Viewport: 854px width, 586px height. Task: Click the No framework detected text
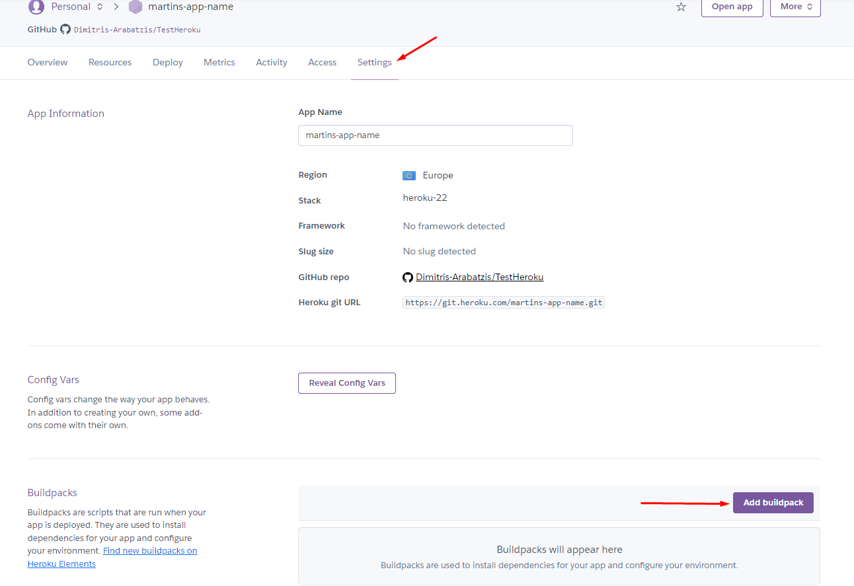[454, 226]
